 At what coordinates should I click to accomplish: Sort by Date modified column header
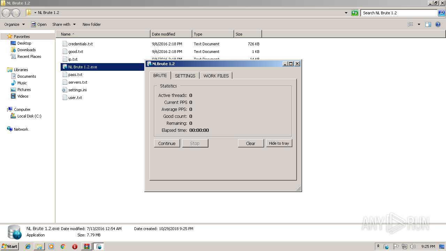point(171,34)
